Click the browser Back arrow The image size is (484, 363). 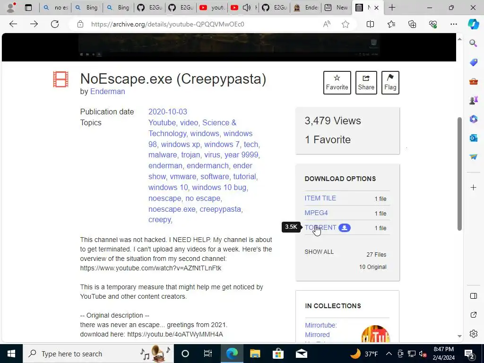(x=13, y=24)
